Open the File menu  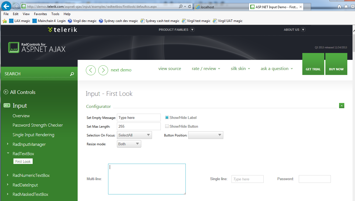6,14
